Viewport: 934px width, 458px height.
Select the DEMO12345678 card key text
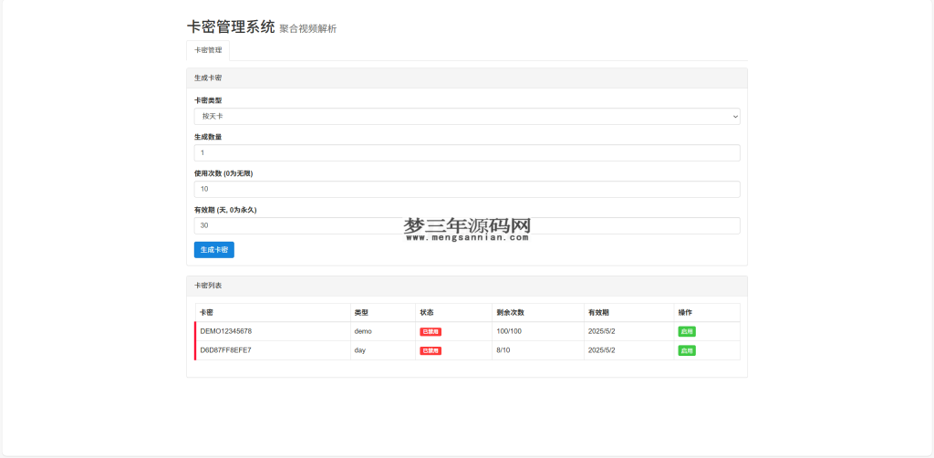[226, 331]
